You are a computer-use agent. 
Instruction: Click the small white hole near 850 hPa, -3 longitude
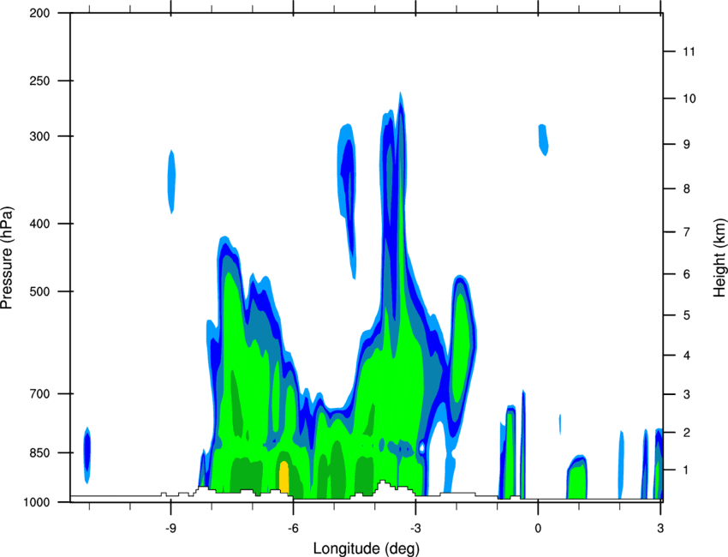[422, 447]
